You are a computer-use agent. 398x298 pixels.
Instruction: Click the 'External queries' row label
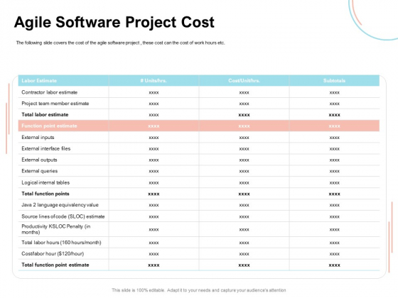[x=40, y=171]
